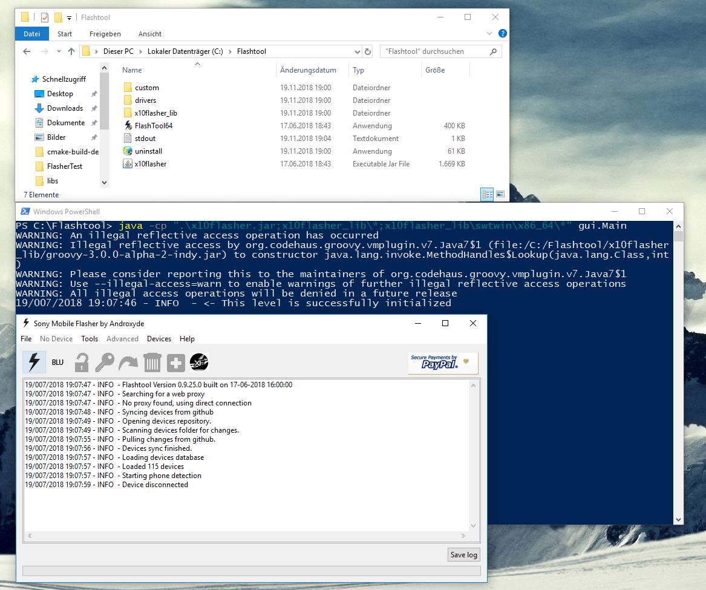Open Bilder in the navigation pane
The width and height of the screenshot is (706, 590).
pyautogui.click(x=56, y=137)
